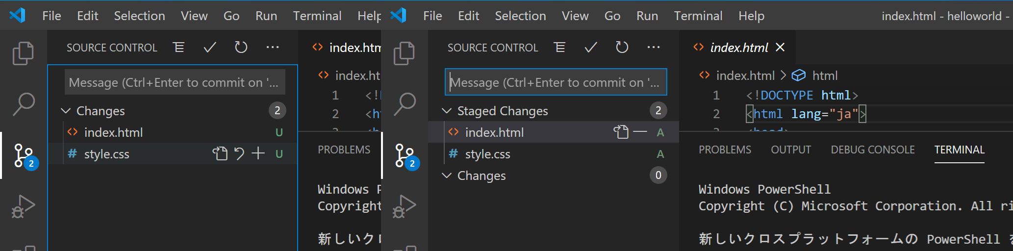Refresh source control in the right window
The width and height of the screenshot is (1013, 251).
622,48
